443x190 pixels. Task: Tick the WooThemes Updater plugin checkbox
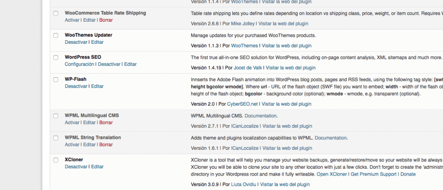(56, 35)
